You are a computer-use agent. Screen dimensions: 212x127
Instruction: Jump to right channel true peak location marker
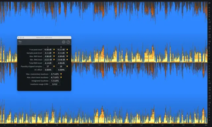tap(67, 50)
